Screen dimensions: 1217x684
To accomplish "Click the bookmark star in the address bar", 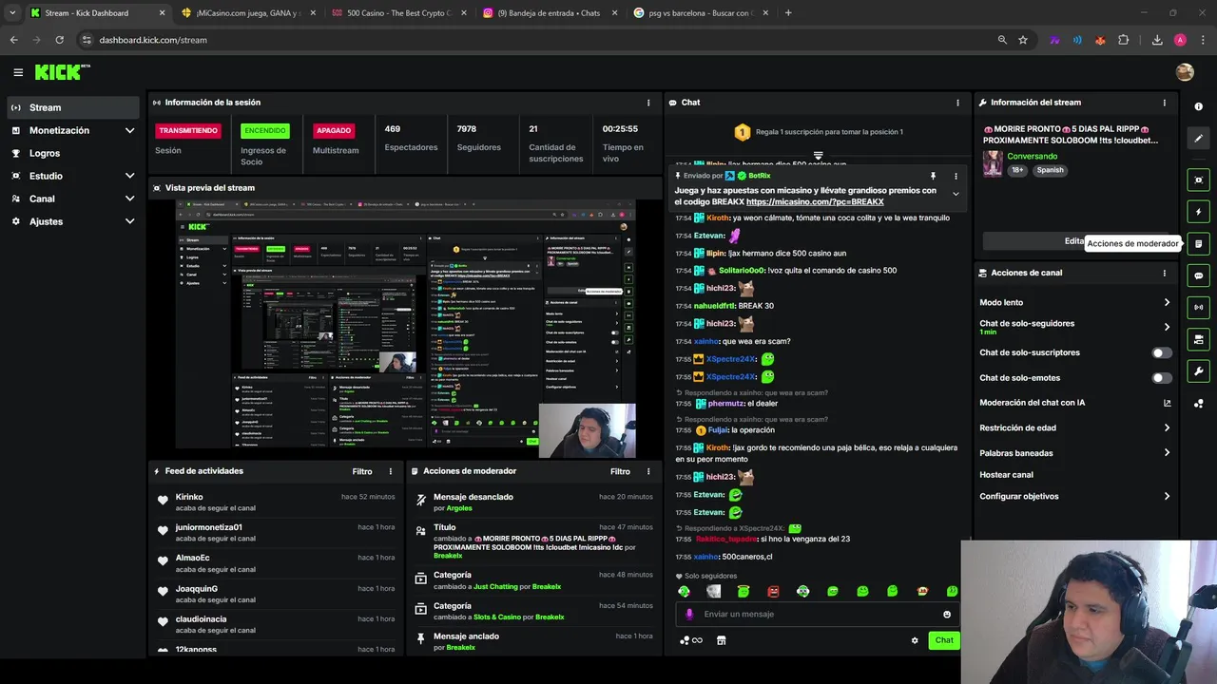I will pyautogui.click(x=1023, y=40).
